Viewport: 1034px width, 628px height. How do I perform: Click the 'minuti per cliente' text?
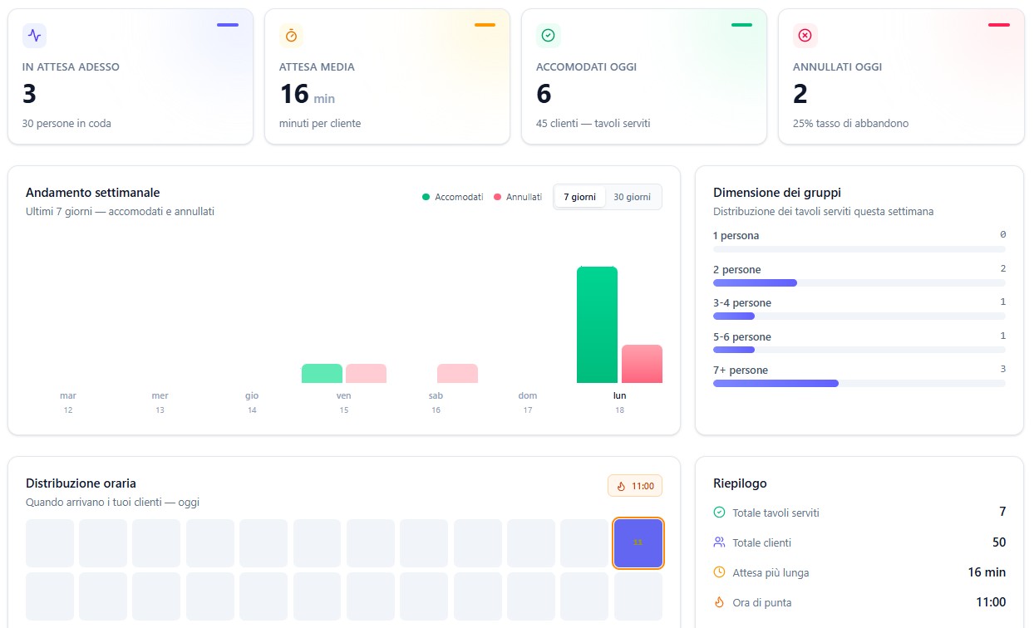click(x=320, y=124)
